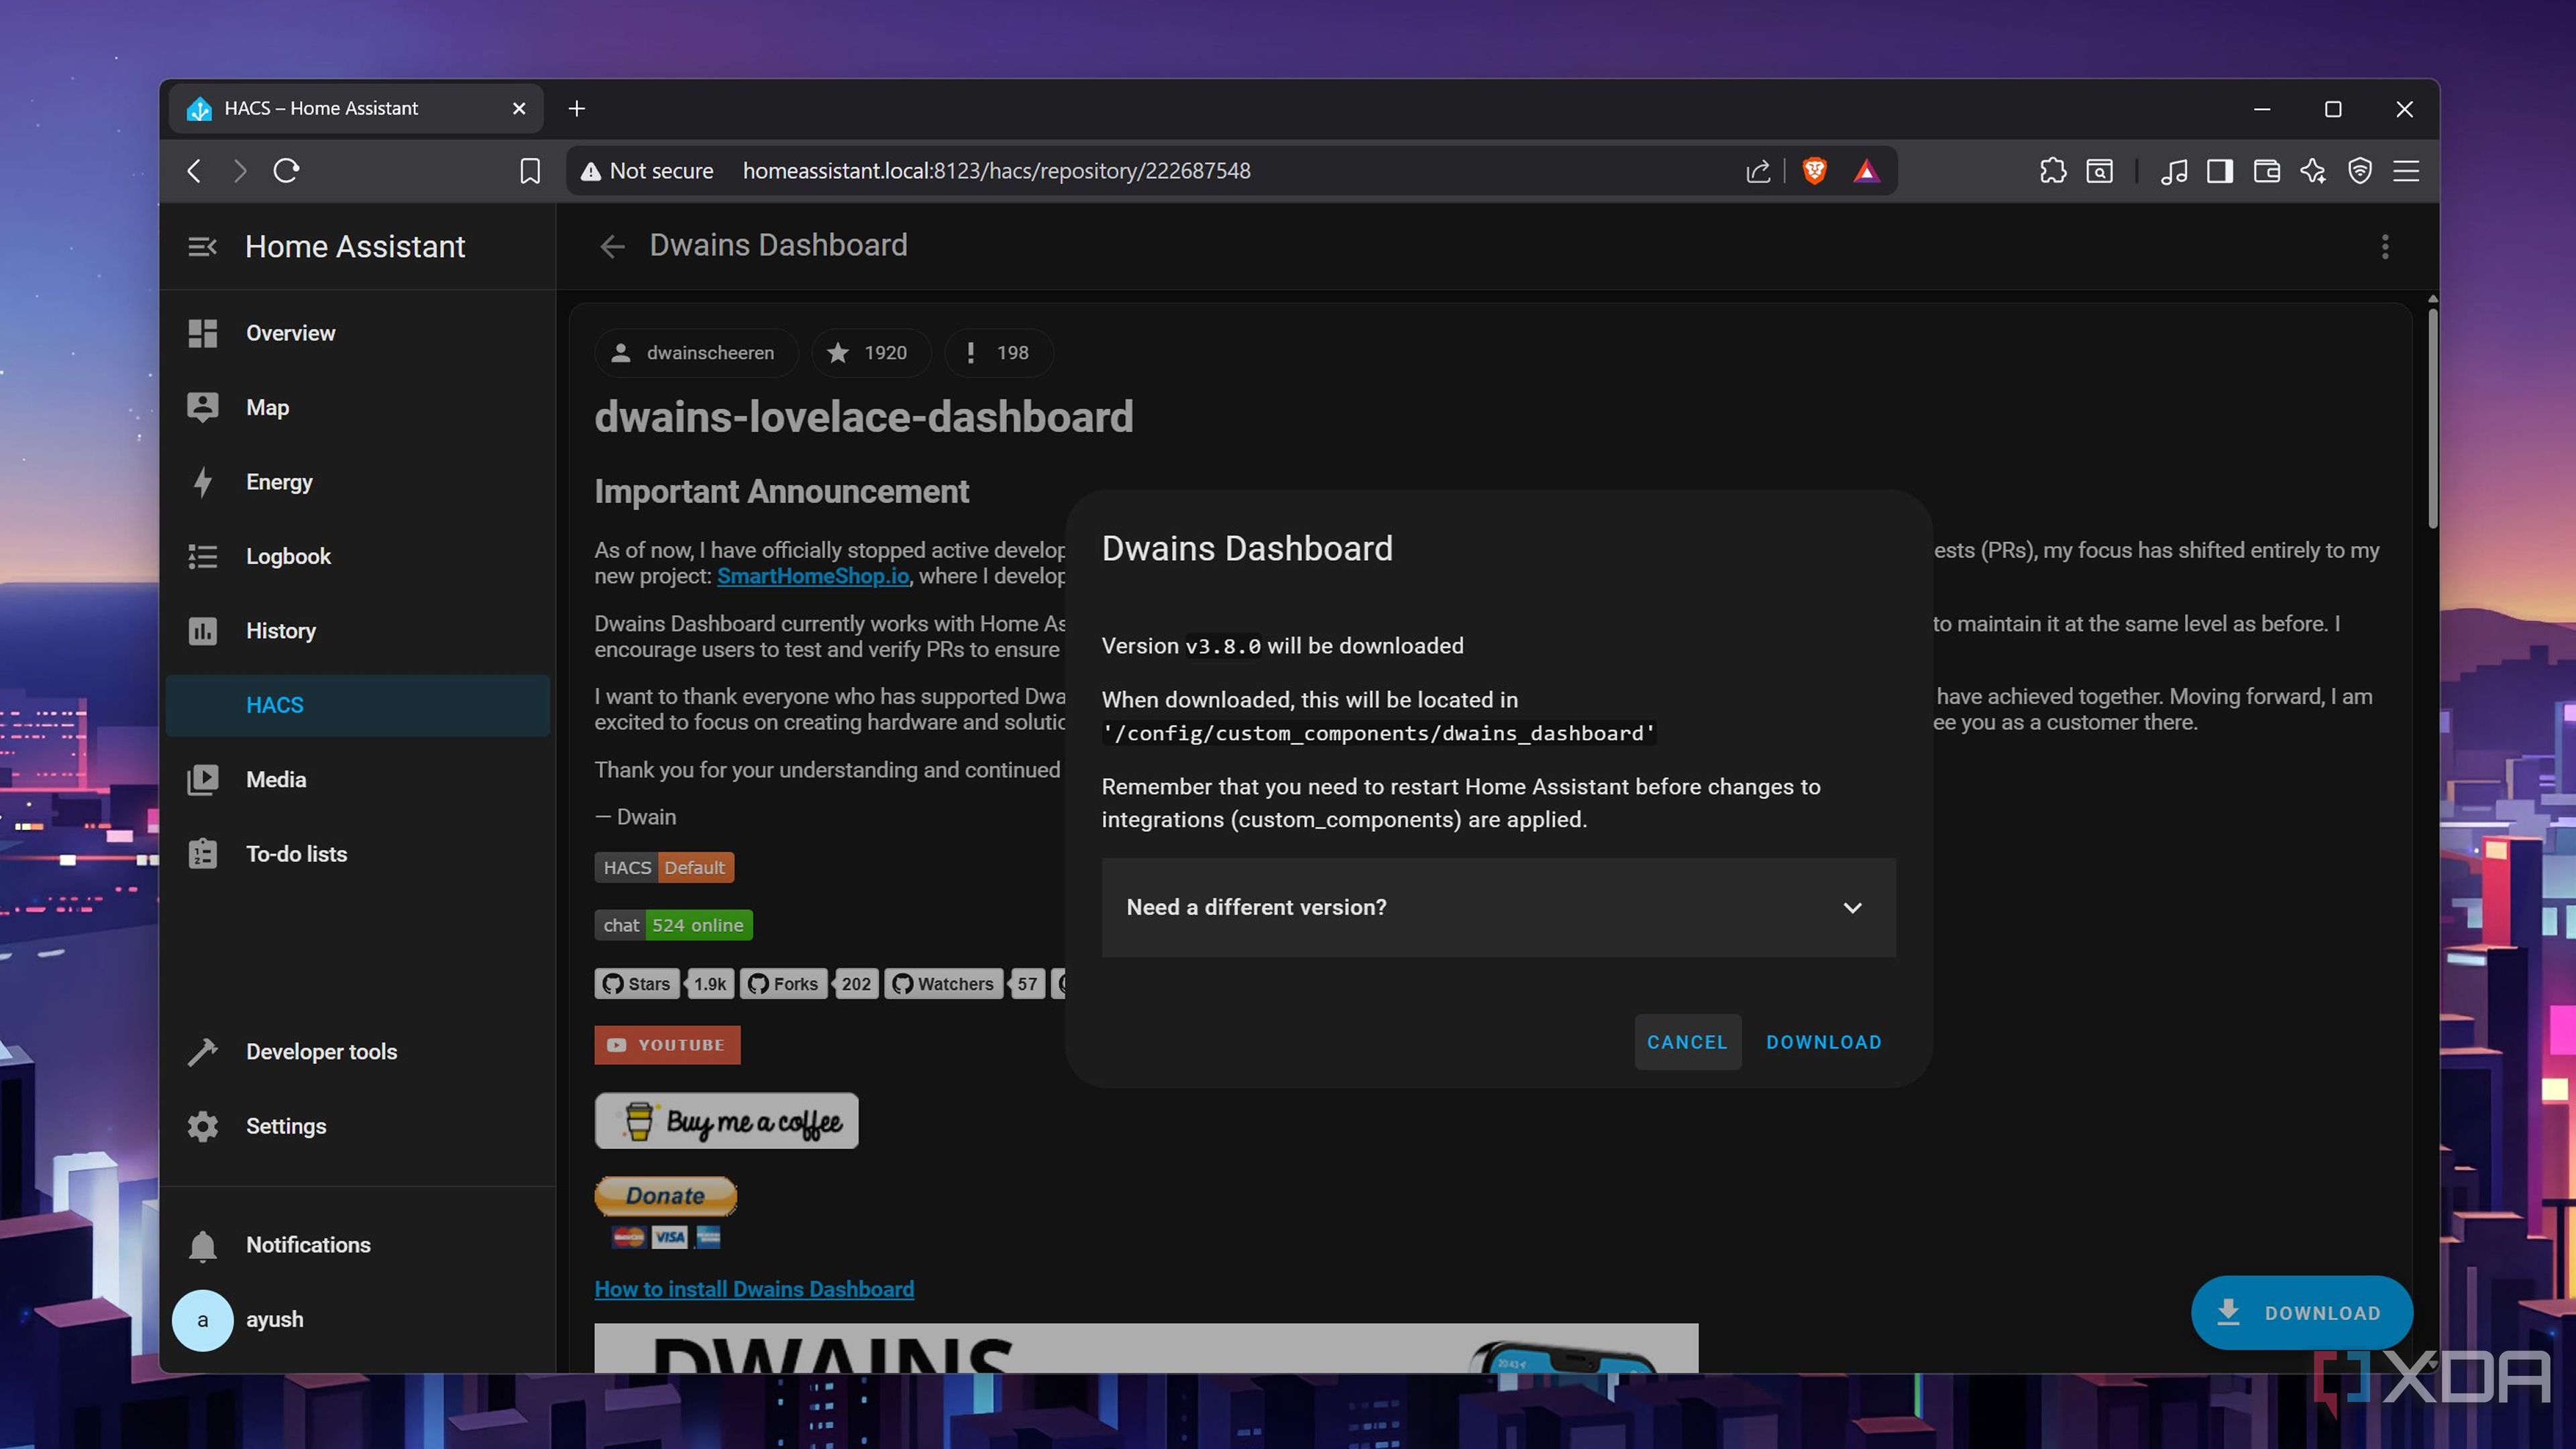Screen dimensions: 2576x1449
Task: Open Notifications bell icon
Action: [x=202, y=1245]
